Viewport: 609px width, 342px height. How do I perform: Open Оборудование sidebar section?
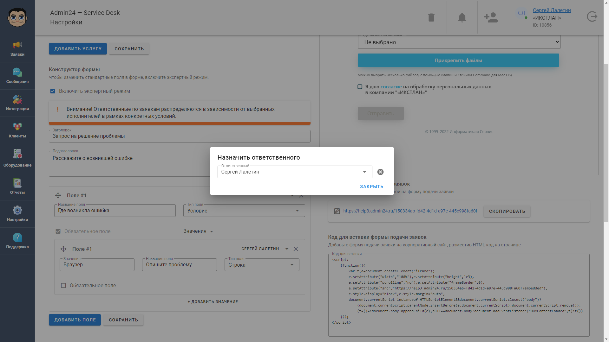tap(17, 158)
